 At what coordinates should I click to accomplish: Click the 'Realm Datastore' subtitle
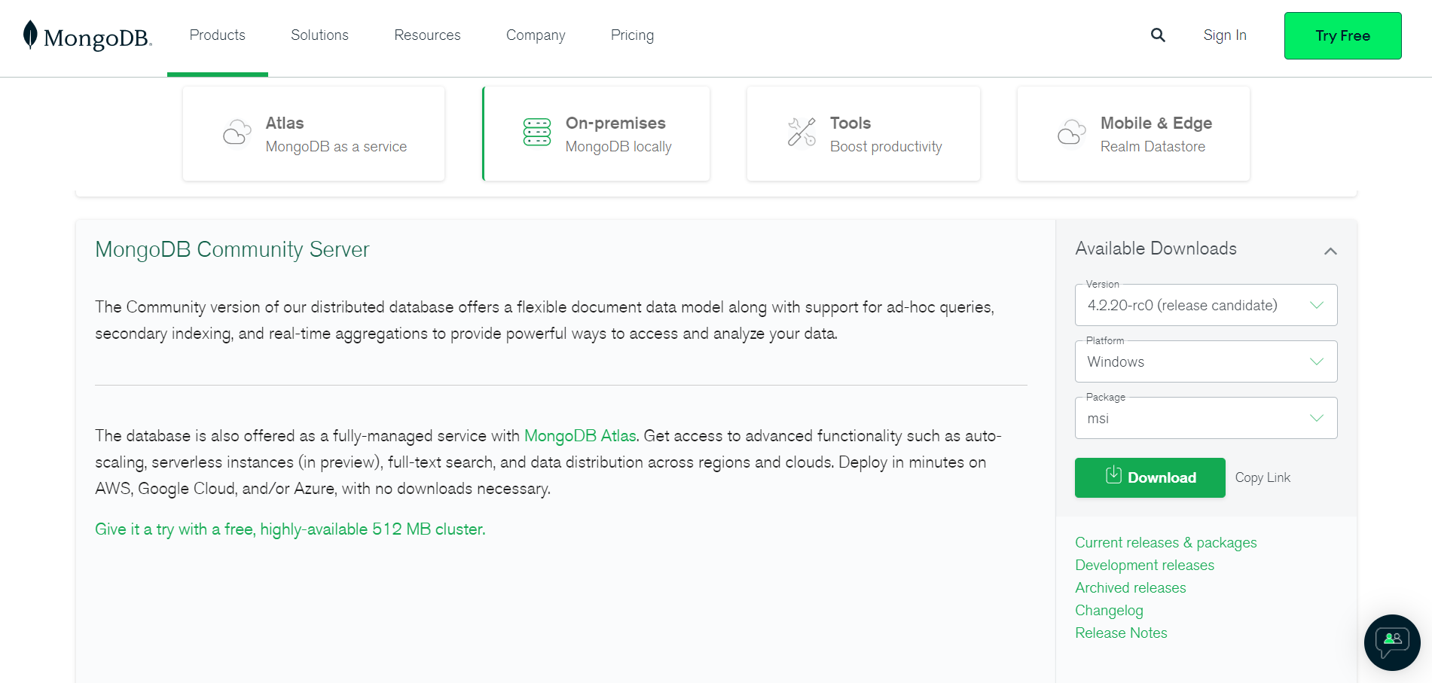[1153, 146]
